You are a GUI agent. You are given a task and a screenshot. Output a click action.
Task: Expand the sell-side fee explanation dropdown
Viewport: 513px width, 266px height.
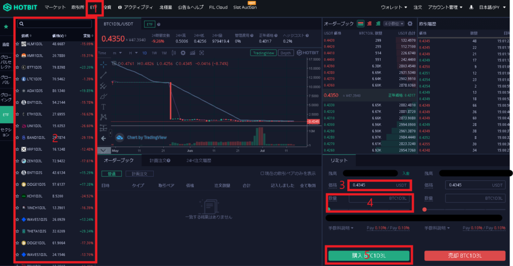pos(437,228)
